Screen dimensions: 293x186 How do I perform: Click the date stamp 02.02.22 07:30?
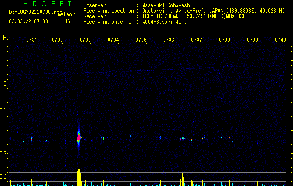pos(28,21)
